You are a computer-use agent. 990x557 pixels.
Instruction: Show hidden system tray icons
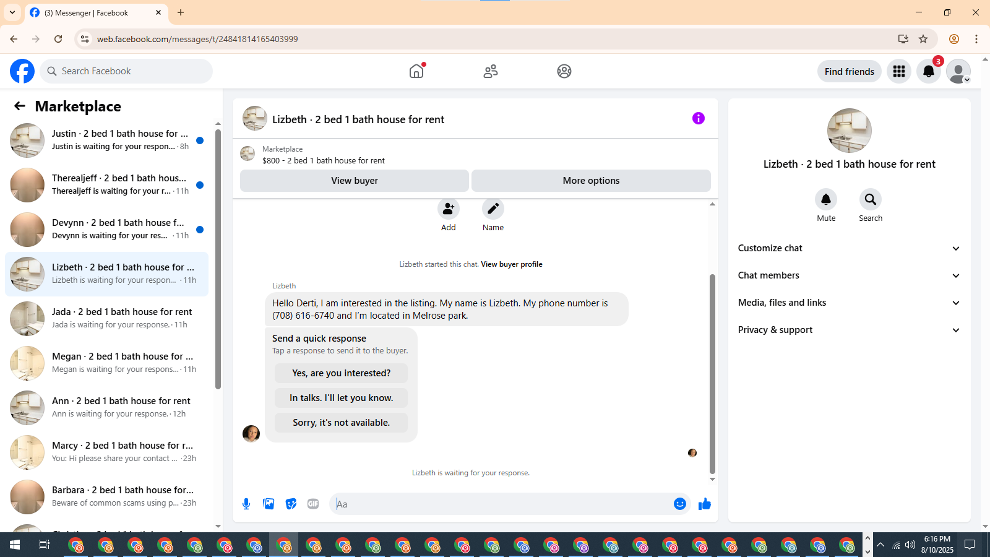(x=880, y=545)
